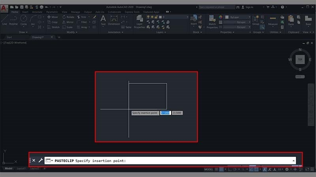Open the Model layout tab
Screen dimensions: 316x177
point(8,169)
